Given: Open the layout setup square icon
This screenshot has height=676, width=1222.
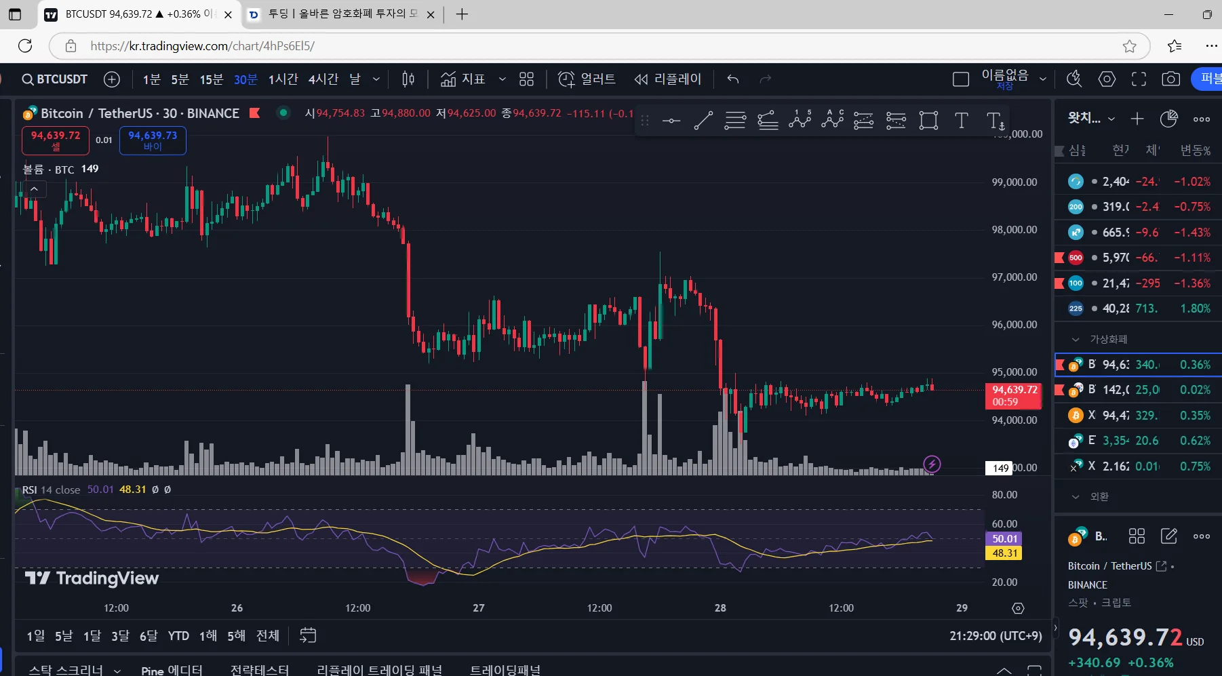Looking at the screenshot, I should [961, 79].
